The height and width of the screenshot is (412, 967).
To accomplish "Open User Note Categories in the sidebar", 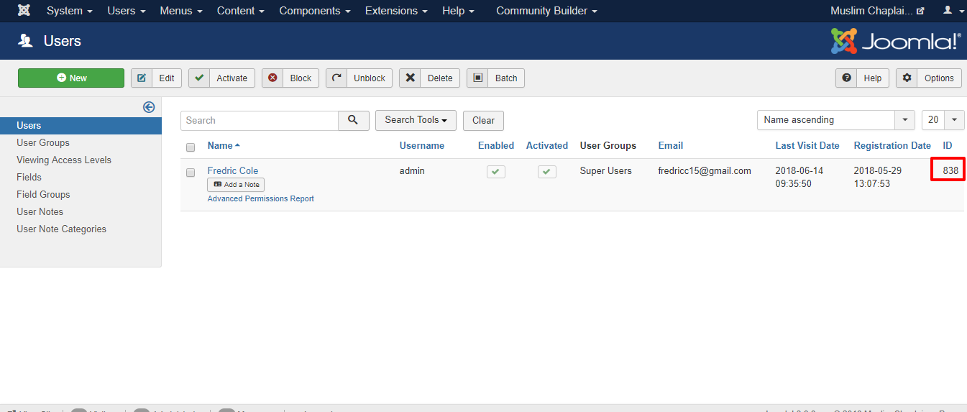I will tap(61, 229).
